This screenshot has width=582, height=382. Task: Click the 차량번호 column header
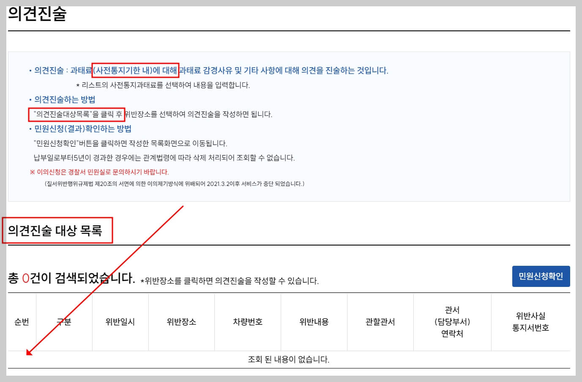point(248,322)
